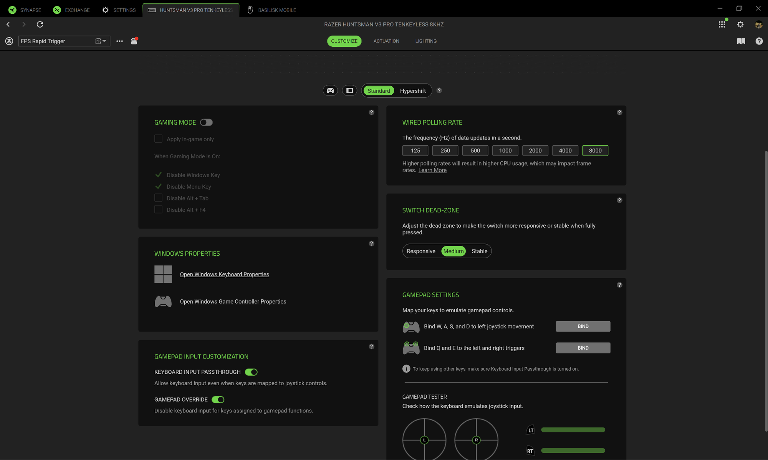Open the Razer modules grid icon

click(x=722, y=25)
